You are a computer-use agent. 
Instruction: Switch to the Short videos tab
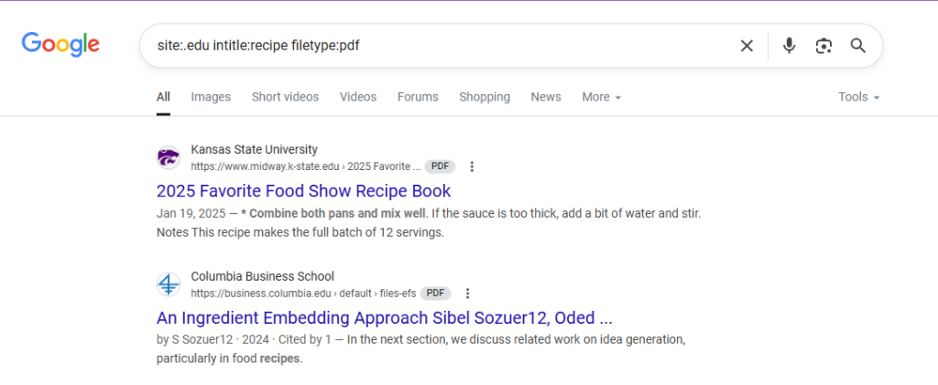[285, 97]
